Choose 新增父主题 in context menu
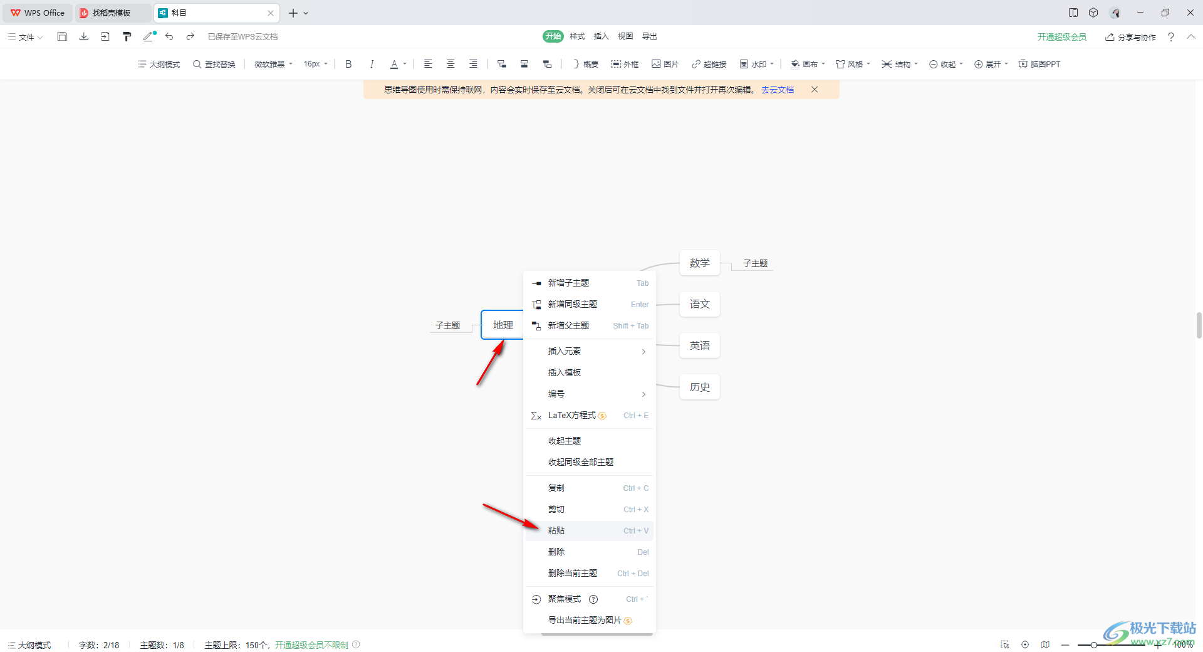 point(590,326)
